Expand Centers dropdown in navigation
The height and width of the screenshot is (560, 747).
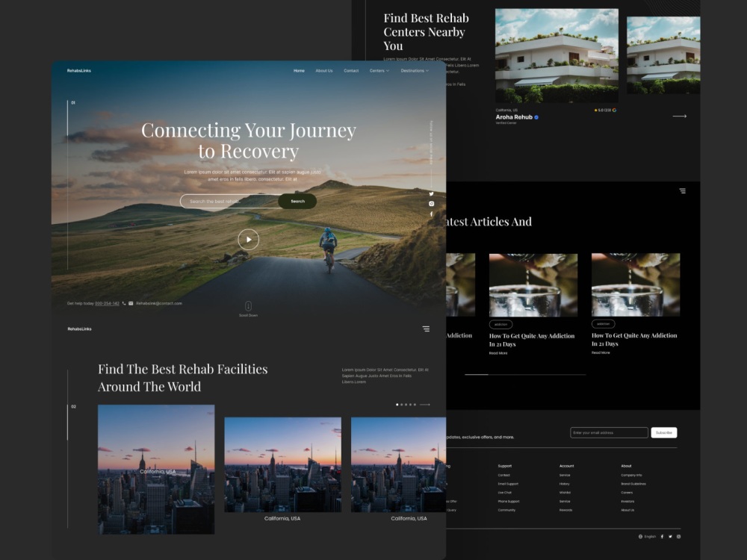point(379,70)
